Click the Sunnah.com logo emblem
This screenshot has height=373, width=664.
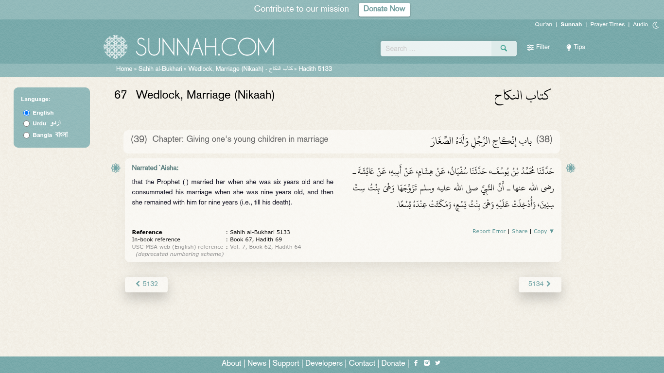pos(116,47)
